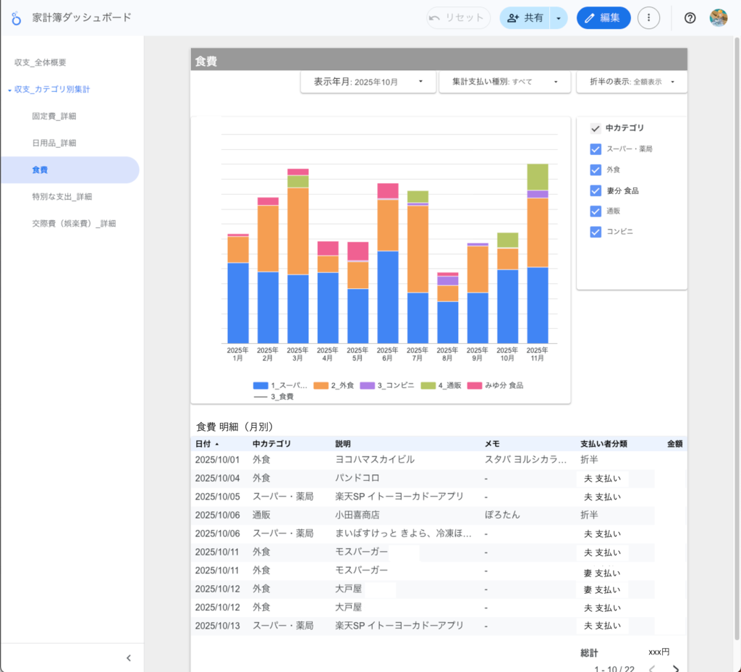Expand the 集計支払い種別 dropdown

[505, 83]
